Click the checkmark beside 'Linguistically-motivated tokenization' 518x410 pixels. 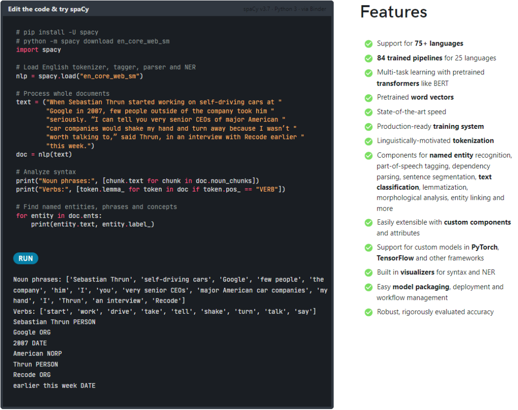368,141
